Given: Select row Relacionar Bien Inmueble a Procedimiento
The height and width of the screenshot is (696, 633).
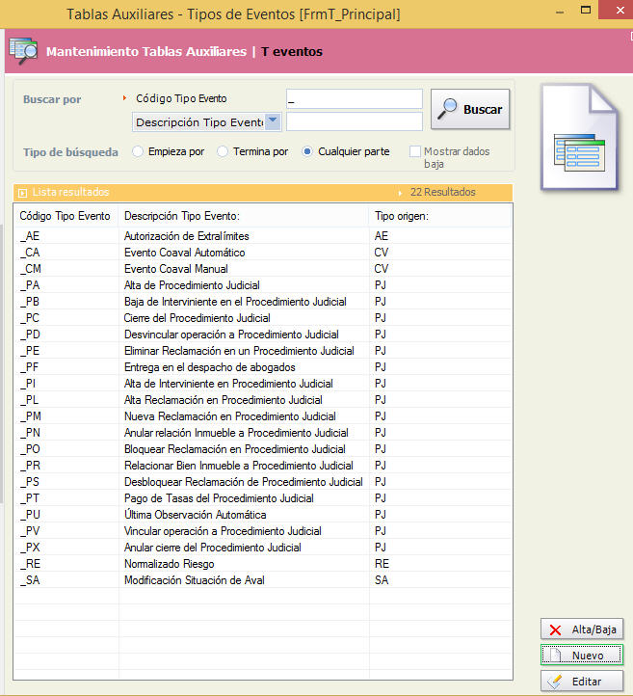Looking at the screenshot, I should tap(263, 466).
